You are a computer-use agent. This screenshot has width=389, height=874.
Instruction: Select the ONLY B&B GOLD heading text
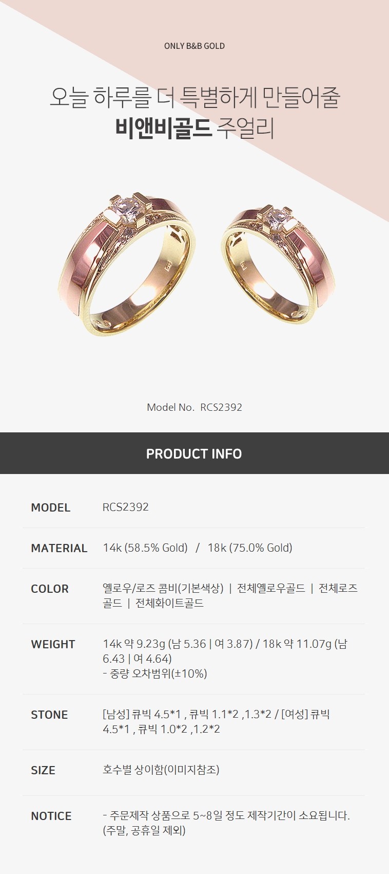pyautogui.click(x=194, y=46)
